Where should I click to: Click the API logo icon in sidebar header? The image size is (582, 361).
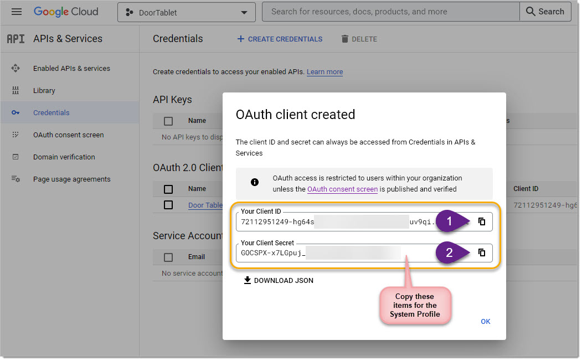tap(16, 39)
